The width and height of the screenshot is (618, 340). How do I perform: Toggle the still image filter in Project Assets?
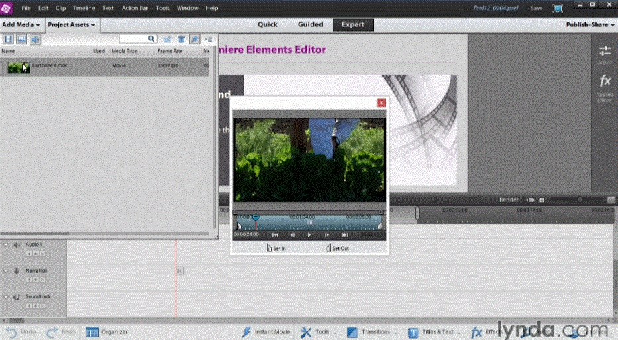pyautogui.click(x=22, y=39)
